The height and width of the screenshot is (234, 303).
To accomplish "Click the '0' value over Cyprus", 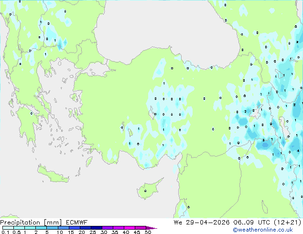I will pos(145,191).
